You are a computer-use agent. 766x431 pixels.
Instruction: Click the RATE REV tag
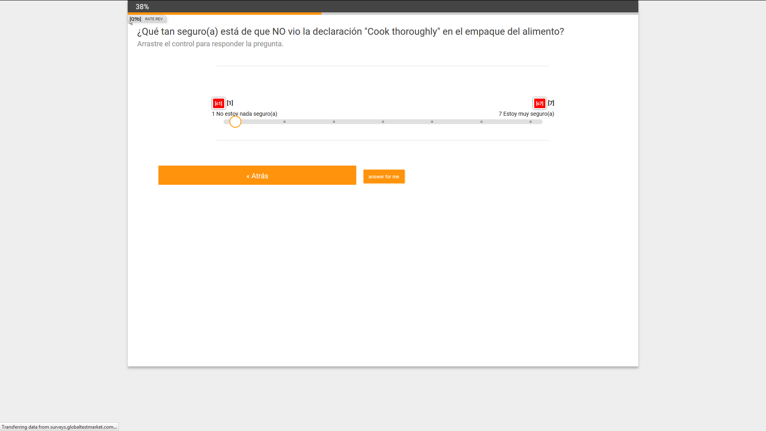tap(154, 19)
